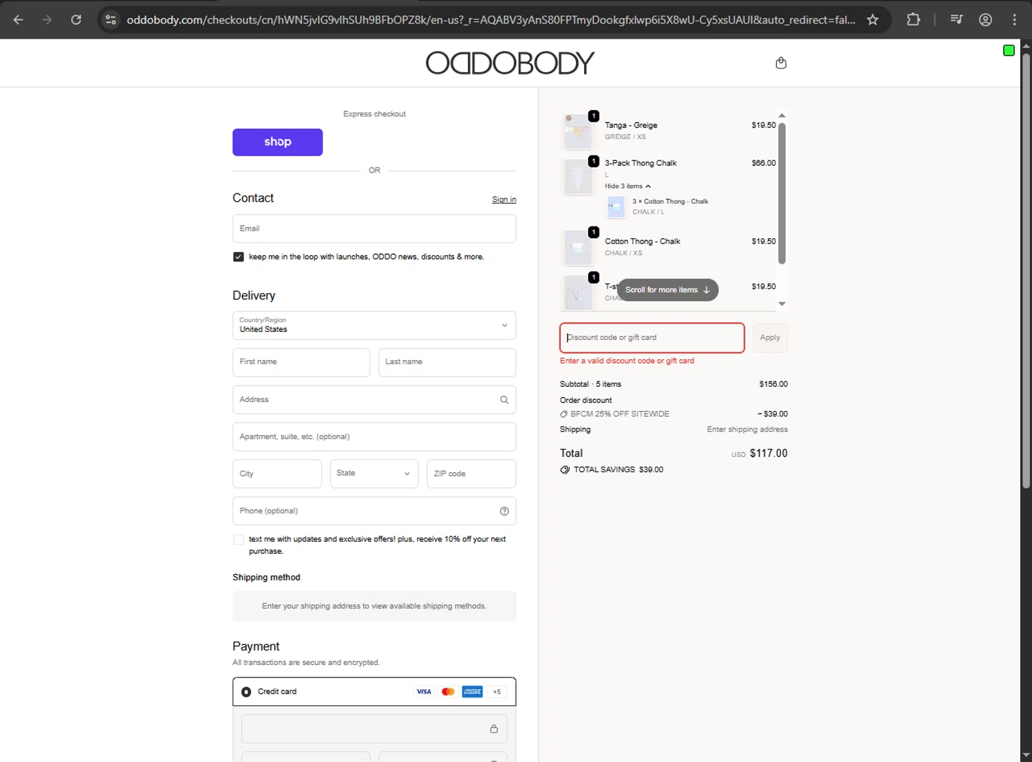The image size is (1032, 762).
Task: Click the cart items list scrollbar
Action: [782, 193]
